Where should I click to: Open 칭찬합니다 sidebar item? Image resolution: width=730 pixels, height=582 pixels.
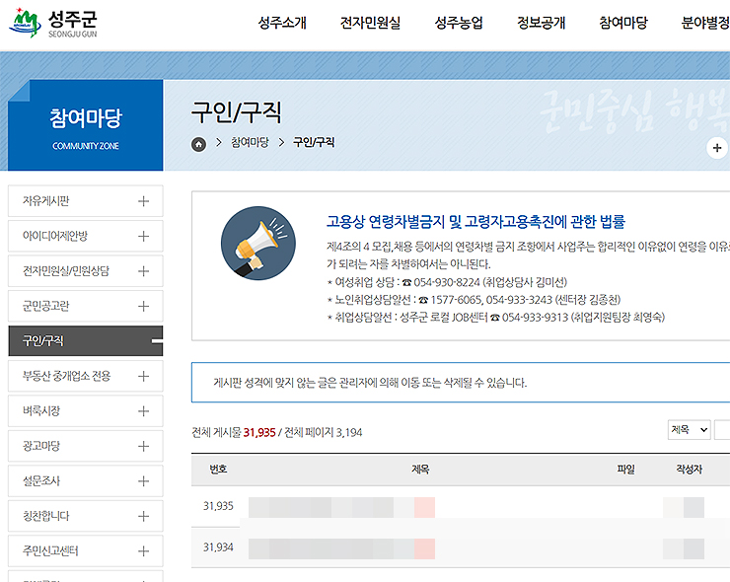tap(86, 516)
